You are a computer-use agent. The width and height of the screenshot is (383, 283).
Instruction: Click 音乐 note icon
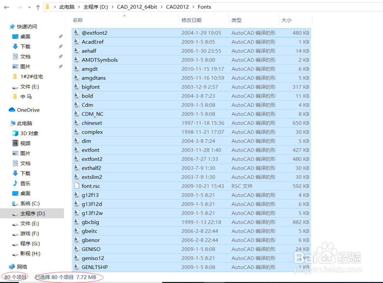click(15, 183)
